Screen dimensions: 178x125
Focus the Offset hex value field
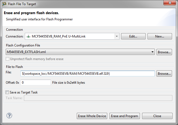(35, 82)
